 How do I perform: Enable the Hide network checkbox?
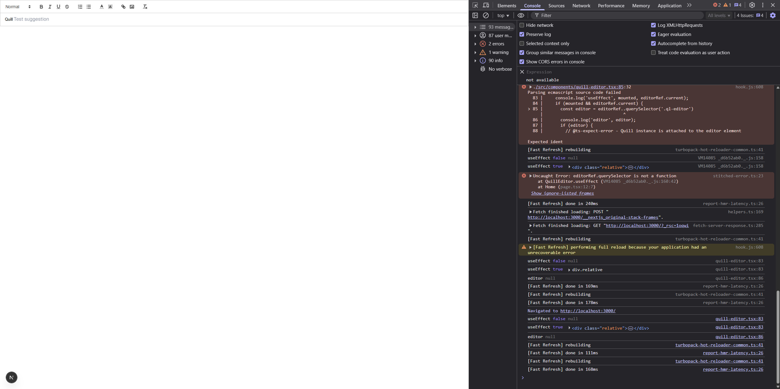coord(522,25)
